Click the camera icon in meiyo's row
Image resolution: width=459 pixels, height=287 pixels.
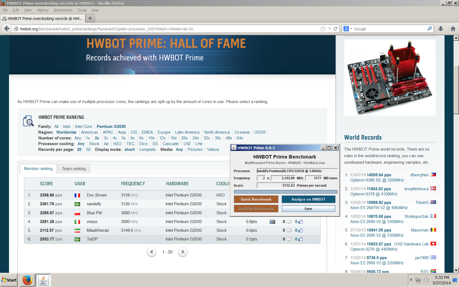tap(272, 222)
